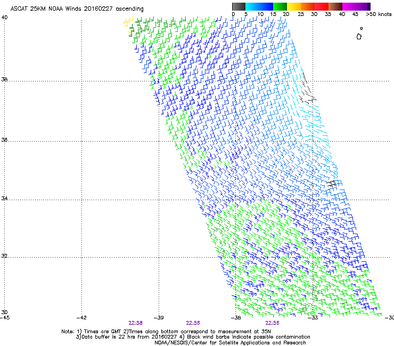Click the gray 0-5 knots legend segment
The height and width of the screenshot is (346, 394).
239,6
